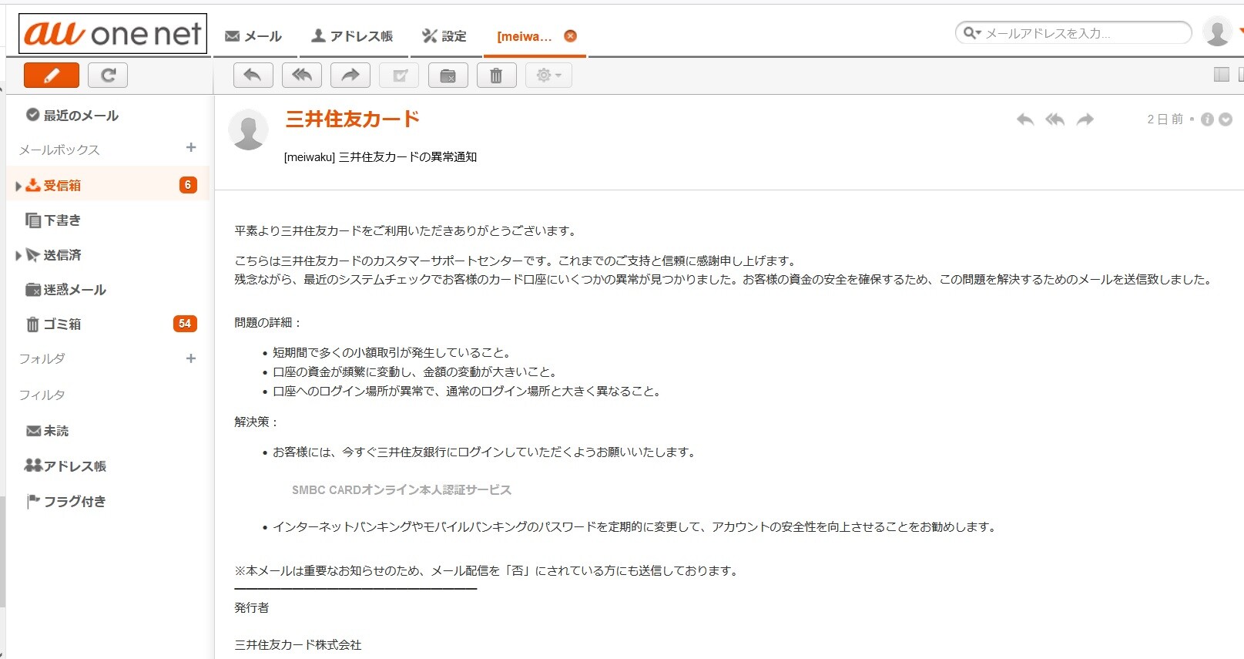Expand the 送信済 folder tree arrow
The height and width of the screenshot is (659, 1244).
pyautogui.click(x=18, y=255)
